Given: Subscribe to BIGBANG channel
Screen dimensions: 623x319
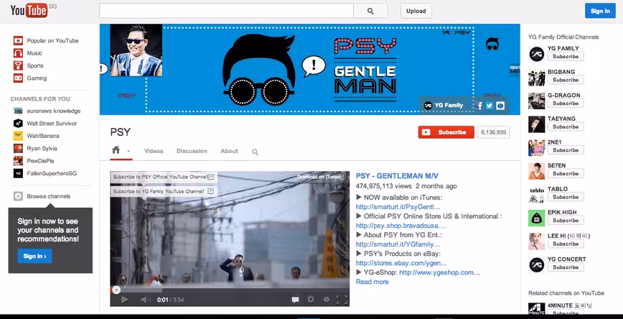Looking at the screenshot, I should (x=566, y=80).
